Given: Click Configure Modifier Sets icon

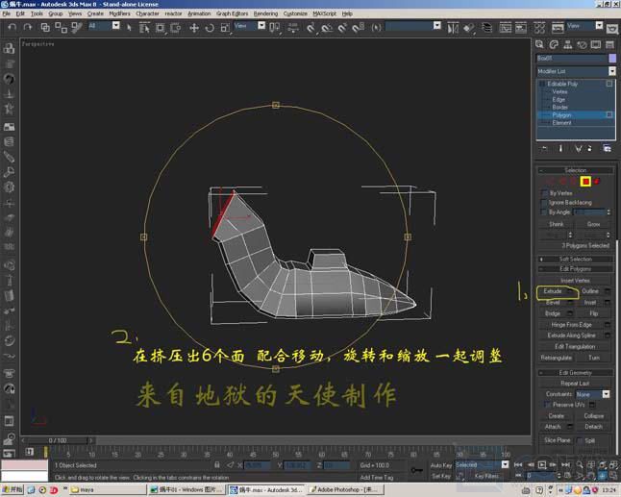Looking at the screenshot, I should pyautogui.click(x=607, y=148).
